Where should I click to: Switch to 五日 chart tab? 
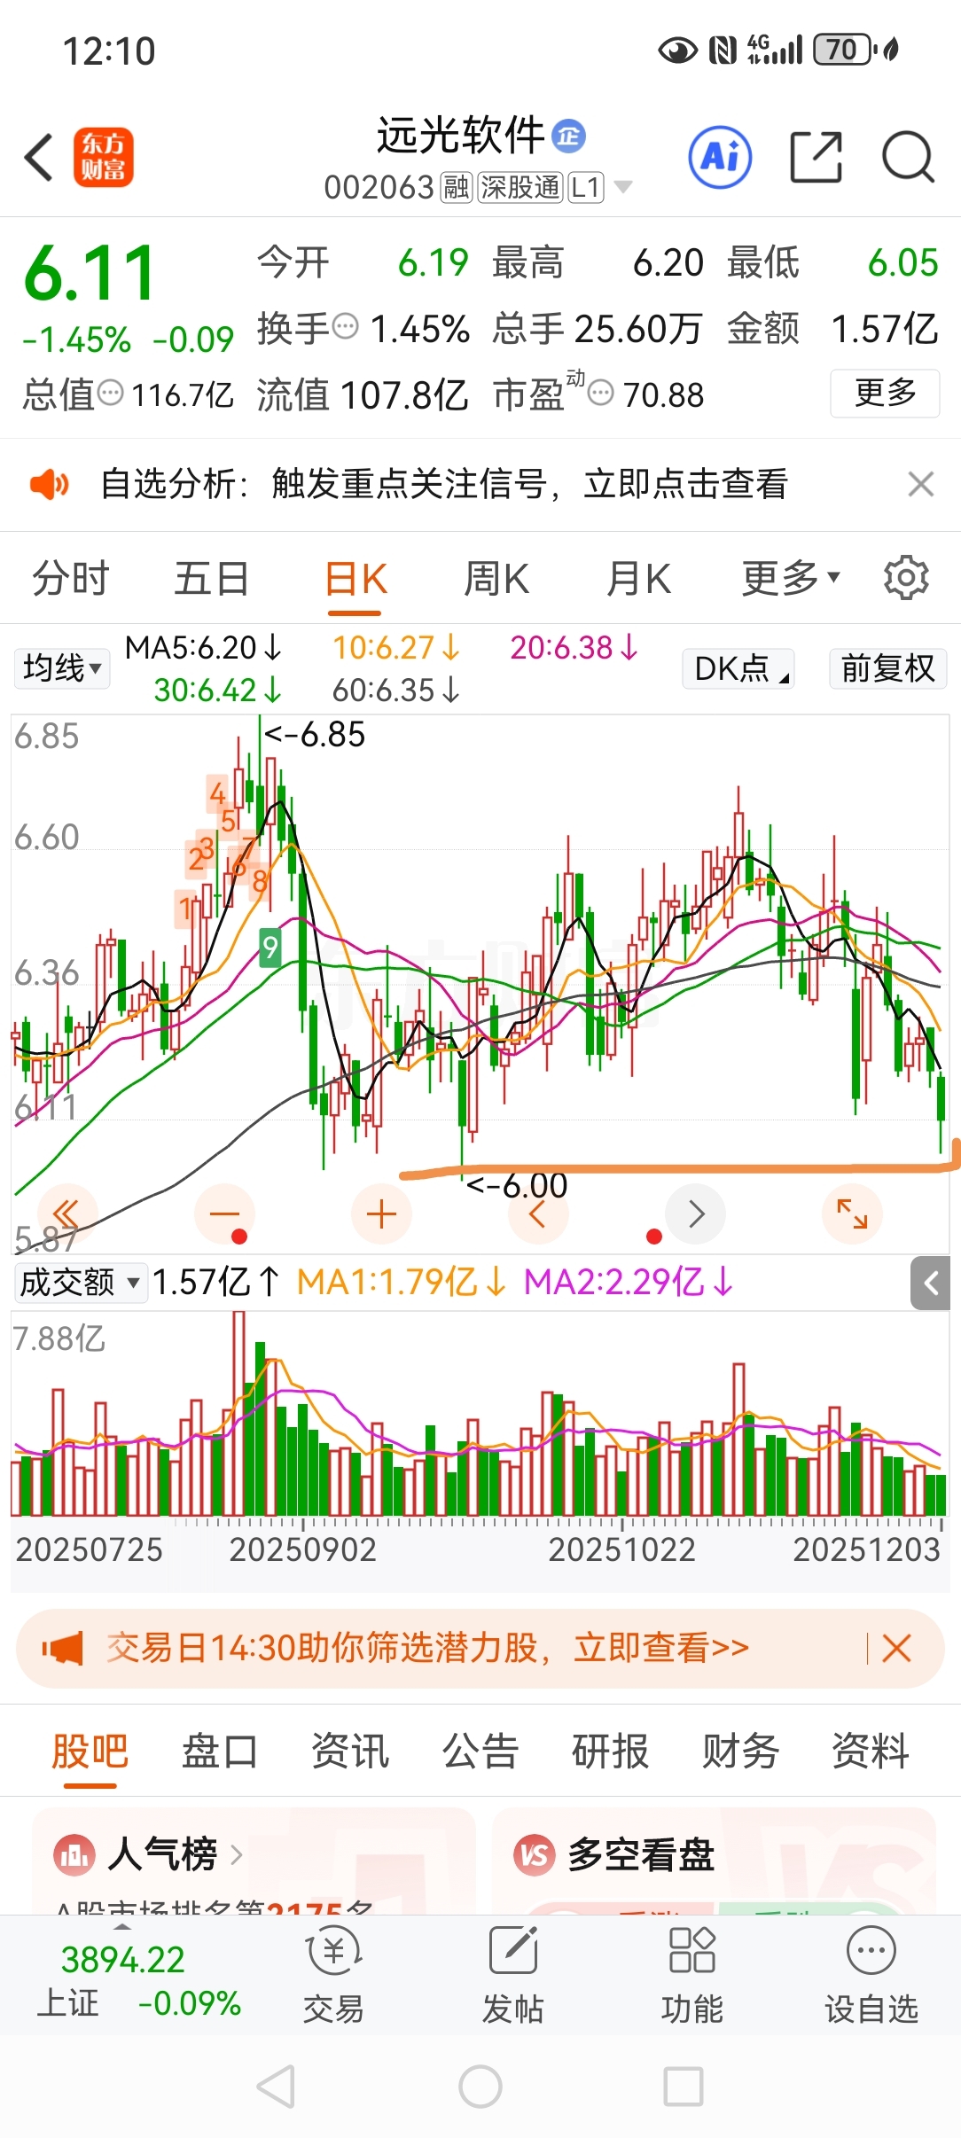(x=212, y=578)
